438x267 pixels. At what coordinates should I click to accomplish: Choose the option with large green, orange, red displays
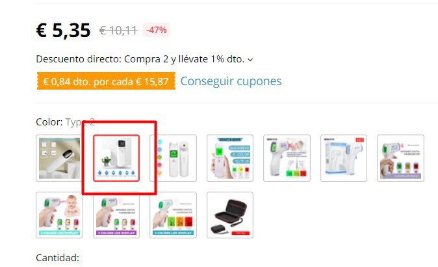tap(174, 215)
